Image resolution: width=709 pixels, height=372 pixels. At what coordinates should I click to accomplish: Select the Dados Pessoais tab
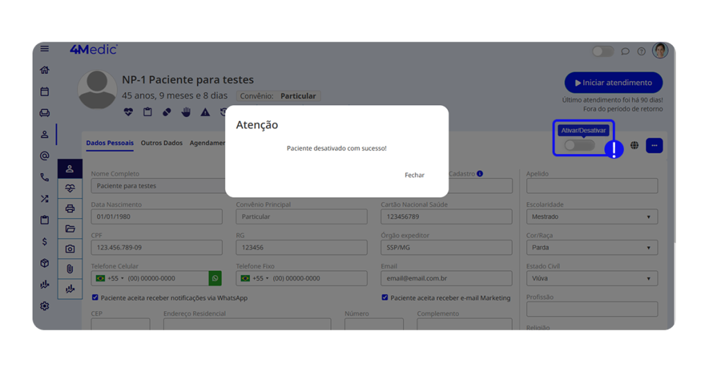click(109, 143)
